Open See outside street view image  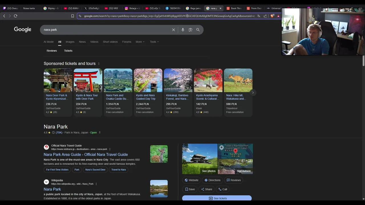pyautogui.click(x=235, y=167)
